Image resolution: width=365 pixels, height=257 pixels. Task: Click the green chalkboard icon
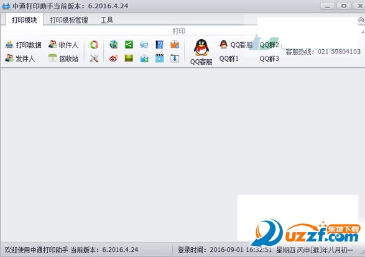tap(129, 58)
